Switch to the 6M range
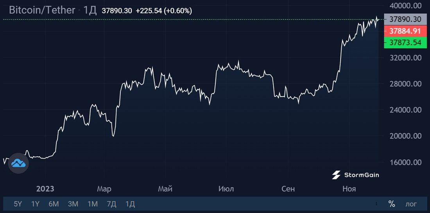Image resolution: width=430 pixels, height=213 pixels. (54, 204)
